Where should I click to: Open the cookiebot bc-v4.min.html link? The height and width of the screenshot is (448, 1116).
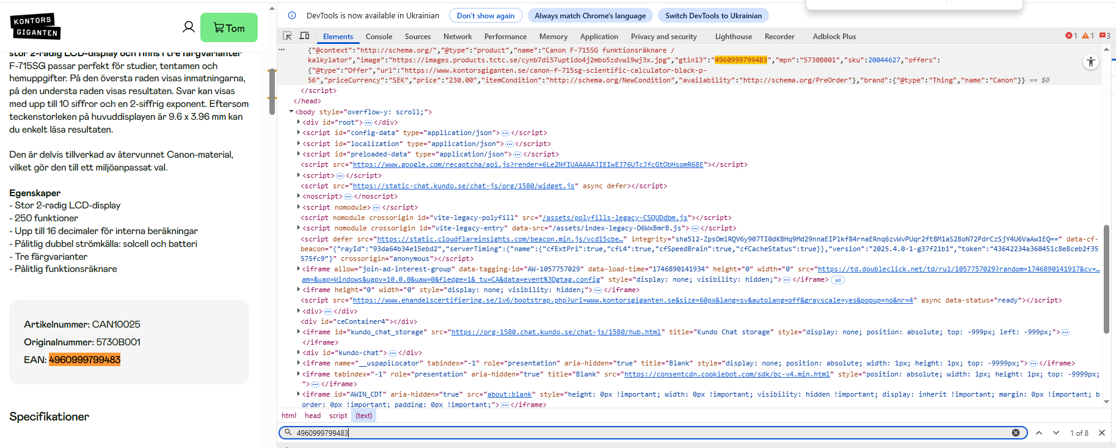(x=727, y=374)
